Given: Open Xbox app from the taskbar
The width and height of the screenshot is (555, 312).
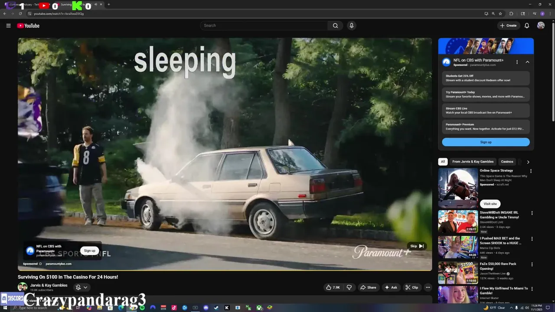Looking at the screenshot, I should click(259, 308).
